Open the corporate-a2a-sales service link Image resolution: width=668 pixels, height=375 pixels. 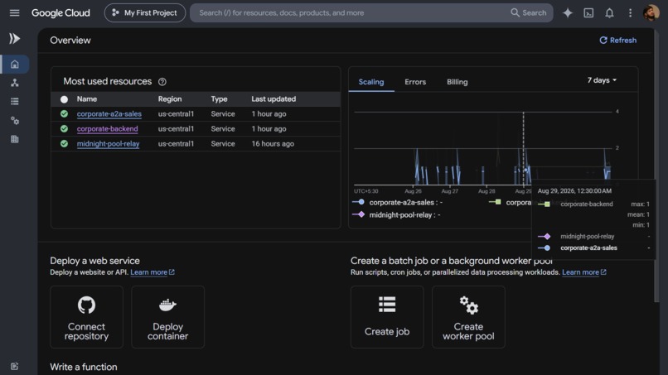pyautogui.click(x=109, y=113)
